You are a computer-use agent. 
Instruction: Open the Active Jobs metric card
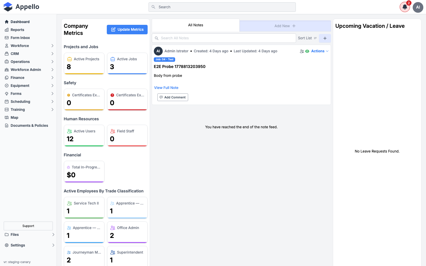click(127, 64)
